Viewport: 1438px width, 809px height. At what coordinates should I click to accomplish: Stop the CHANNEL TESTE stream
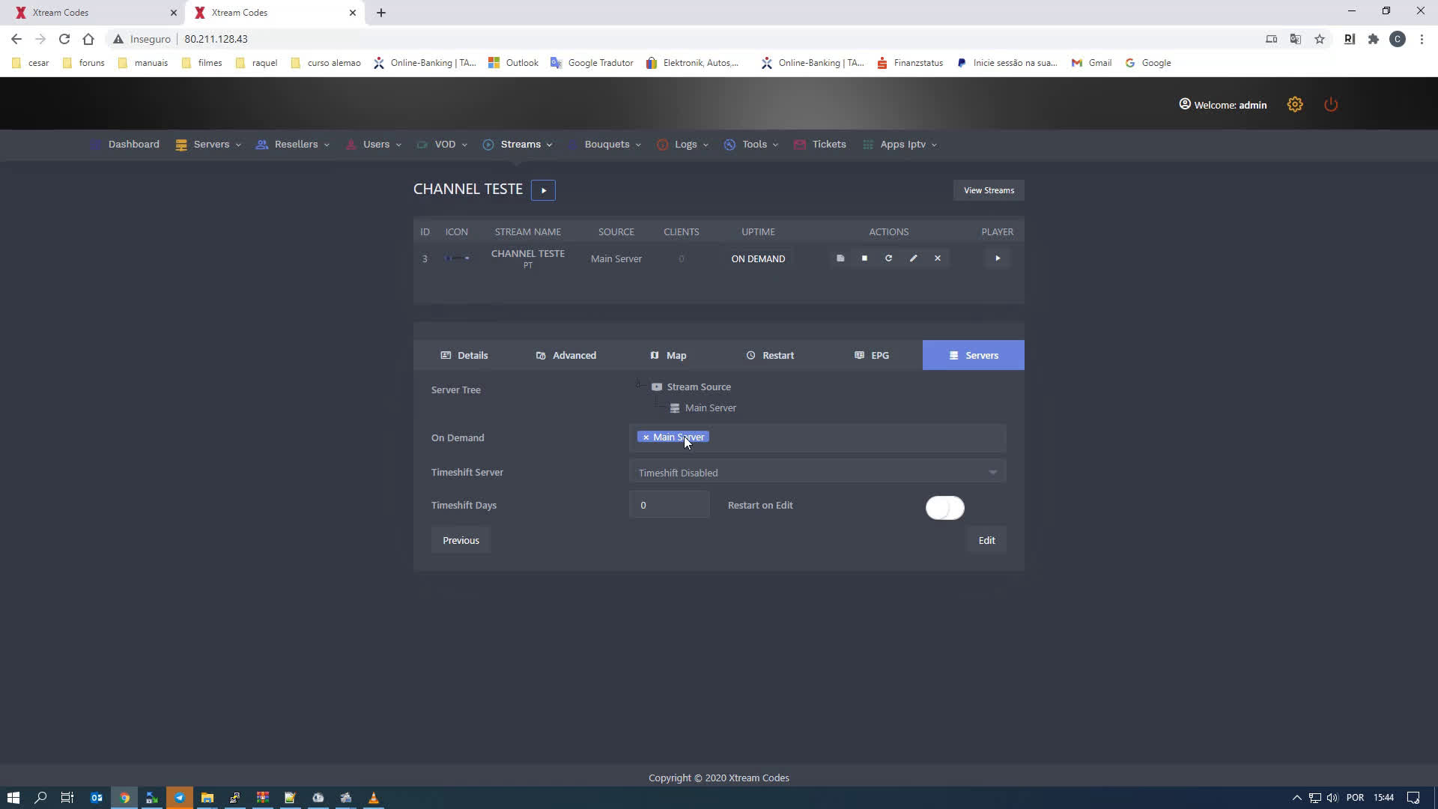coord(864,258)
